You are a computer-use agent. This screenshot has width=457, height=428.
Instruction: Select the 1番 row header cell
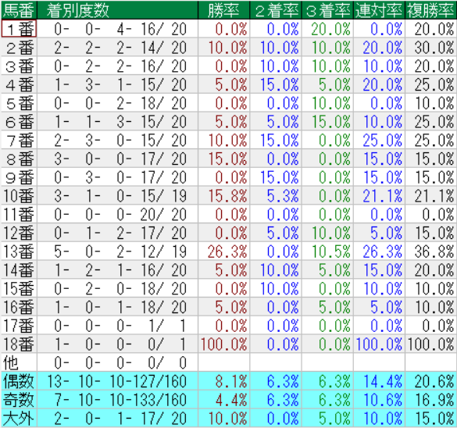click(x=19, y=29)
